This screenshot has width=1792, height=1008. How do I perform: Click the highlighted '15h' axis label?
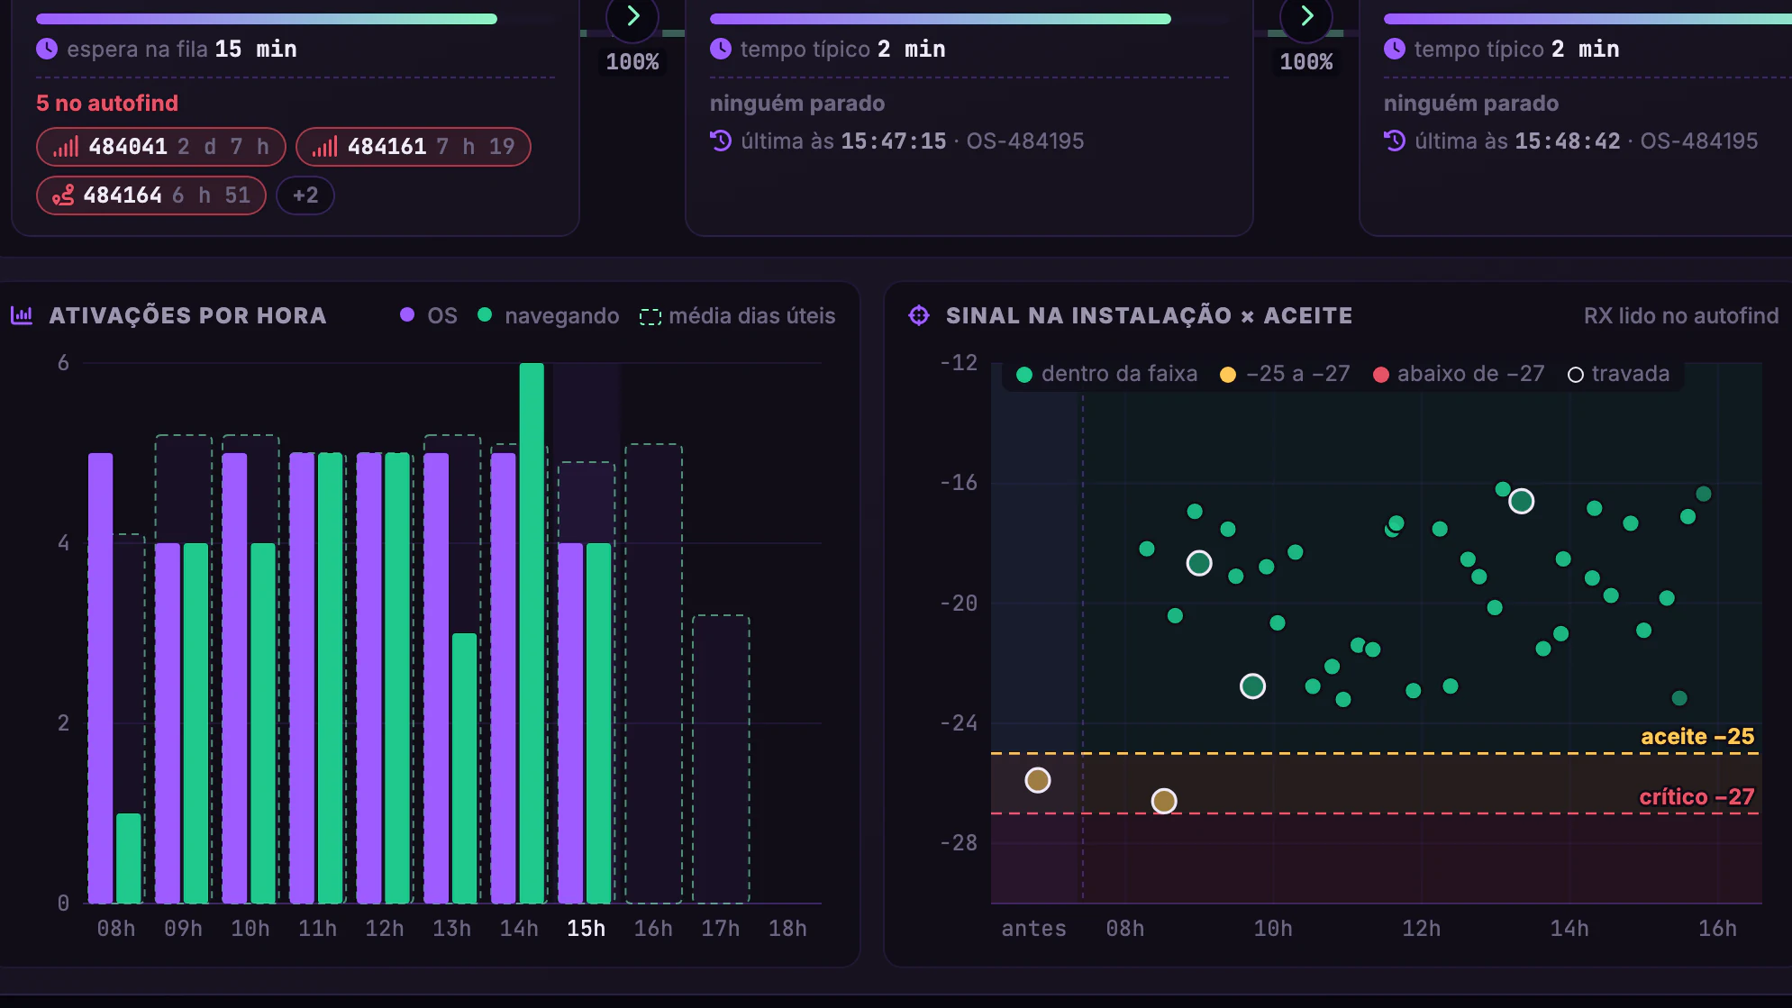click(586, 929)
